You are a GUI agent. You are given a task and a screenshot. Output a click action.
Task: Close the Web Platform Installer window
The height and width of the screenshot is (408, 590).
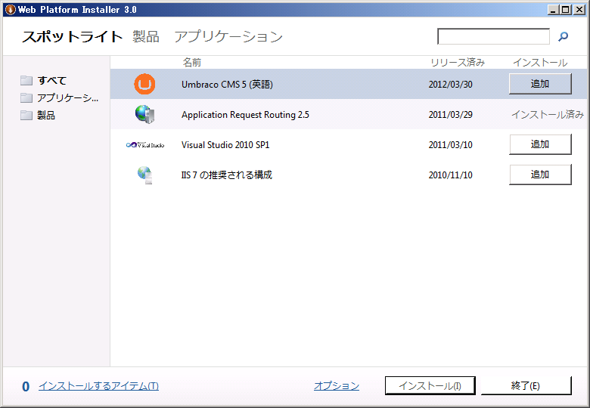pos(579,10)
